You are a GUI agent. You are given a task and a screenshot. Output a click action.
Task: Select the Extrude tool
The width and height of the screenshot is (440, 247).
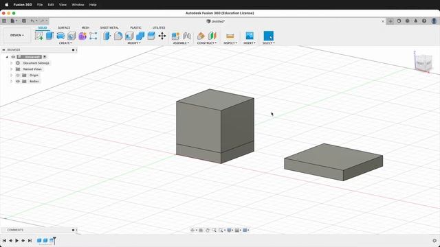(x=49, y=36)
